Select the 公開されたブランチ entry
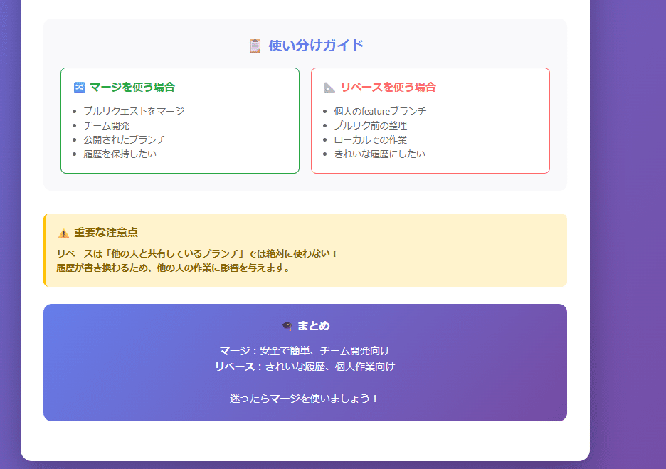The width and height of the screenshot is (666, 469). click(x=124, y=139)
